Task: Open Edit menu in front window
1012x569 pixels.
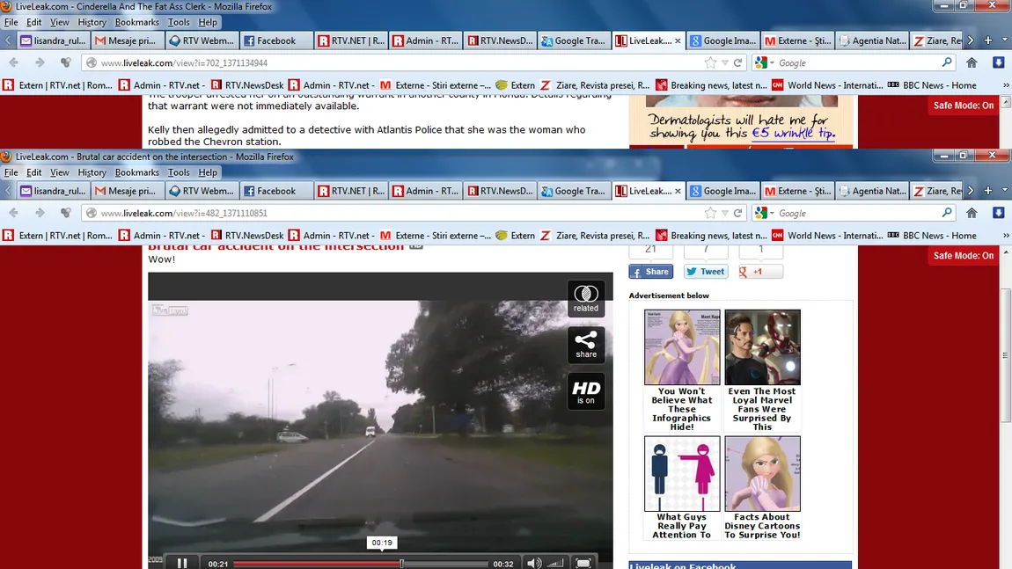Action: [x=33, y=172]
